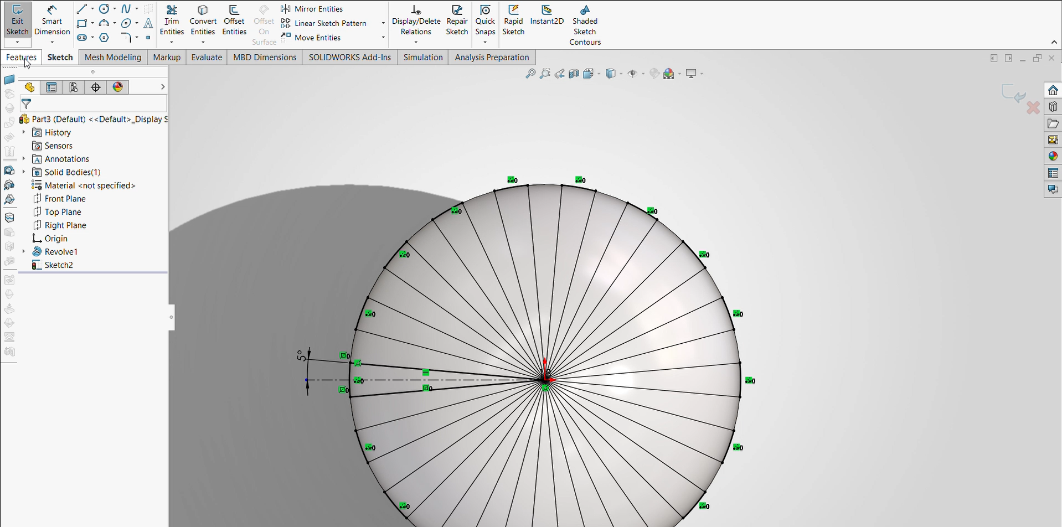
Task: Select the Smart Dimension tool
Action: 52,20
